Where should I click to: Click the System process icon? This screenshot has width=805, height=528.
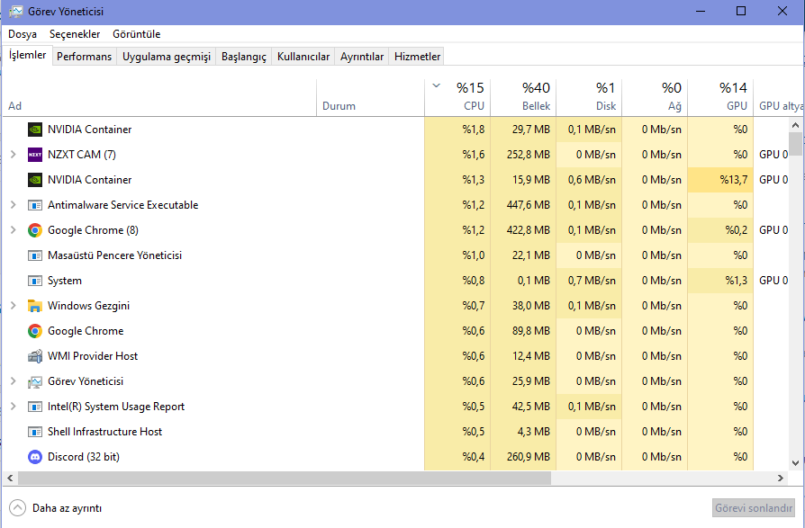coord(35,281)
